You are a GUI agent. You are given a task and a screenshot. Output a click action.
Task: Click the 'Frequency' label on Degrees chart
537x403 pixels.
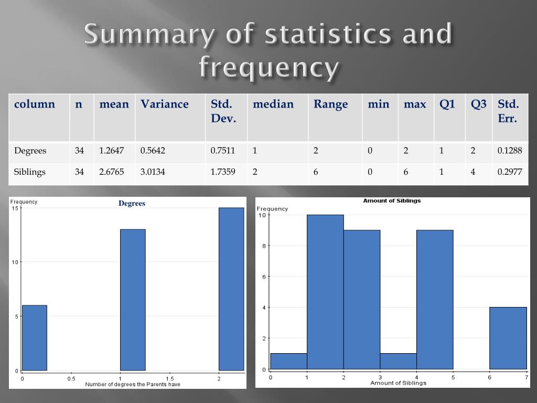click(24, 202)
